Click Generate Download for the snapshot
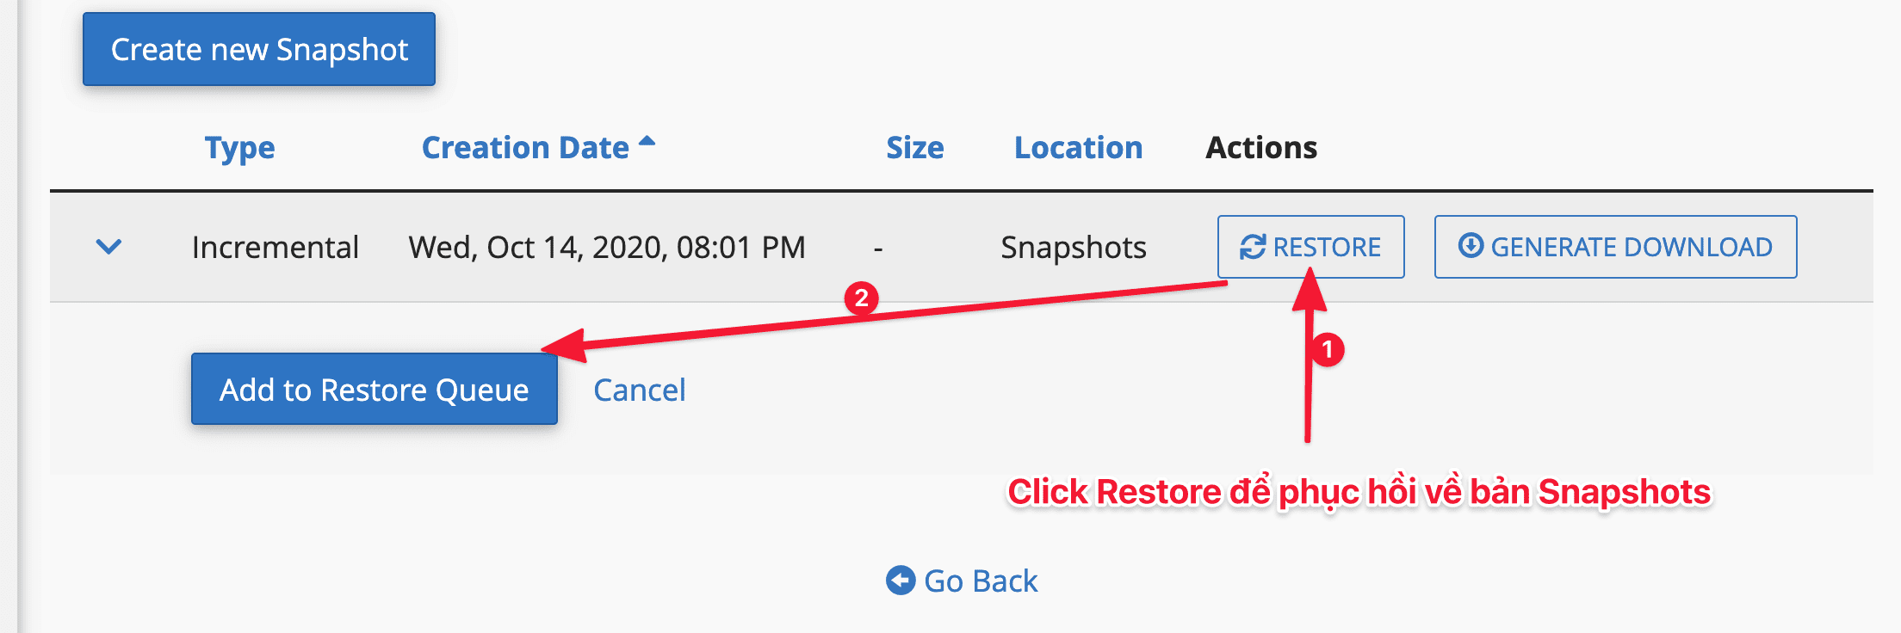 click(1615, 247)
